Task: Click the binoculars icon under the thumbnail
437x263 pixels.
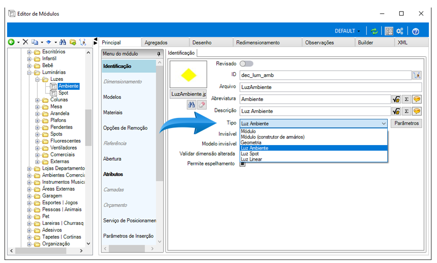Action: point(191,105)
